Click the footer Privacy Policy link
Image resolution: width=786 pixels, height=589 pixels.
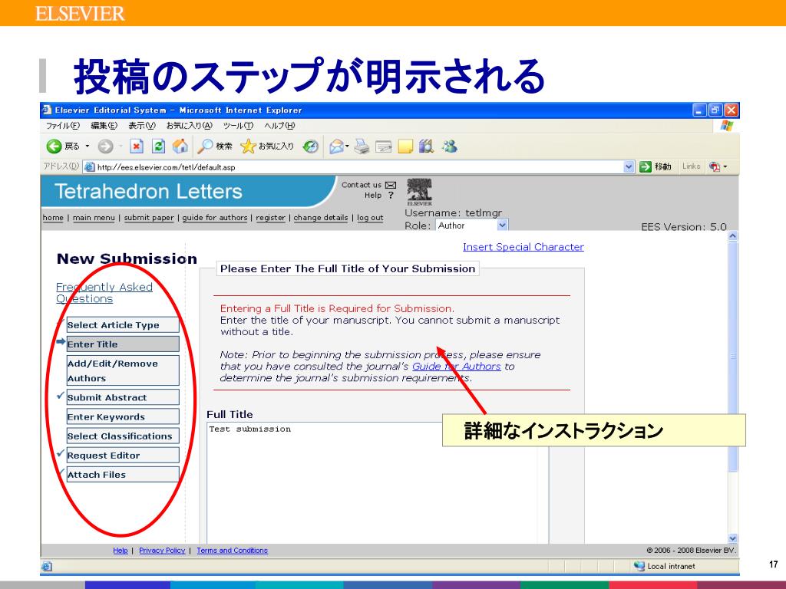pos(162,551)
